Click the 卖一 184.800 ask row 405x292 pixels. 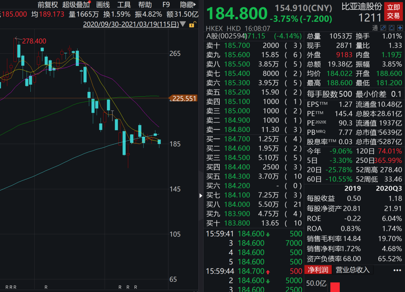(253, 130)
